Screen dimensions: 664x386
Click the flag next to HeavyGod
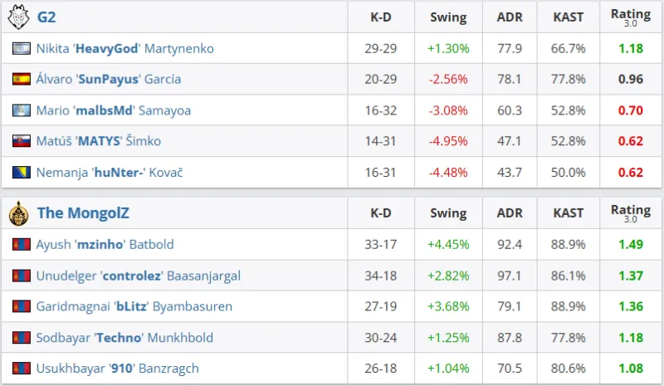click(21, 49)
